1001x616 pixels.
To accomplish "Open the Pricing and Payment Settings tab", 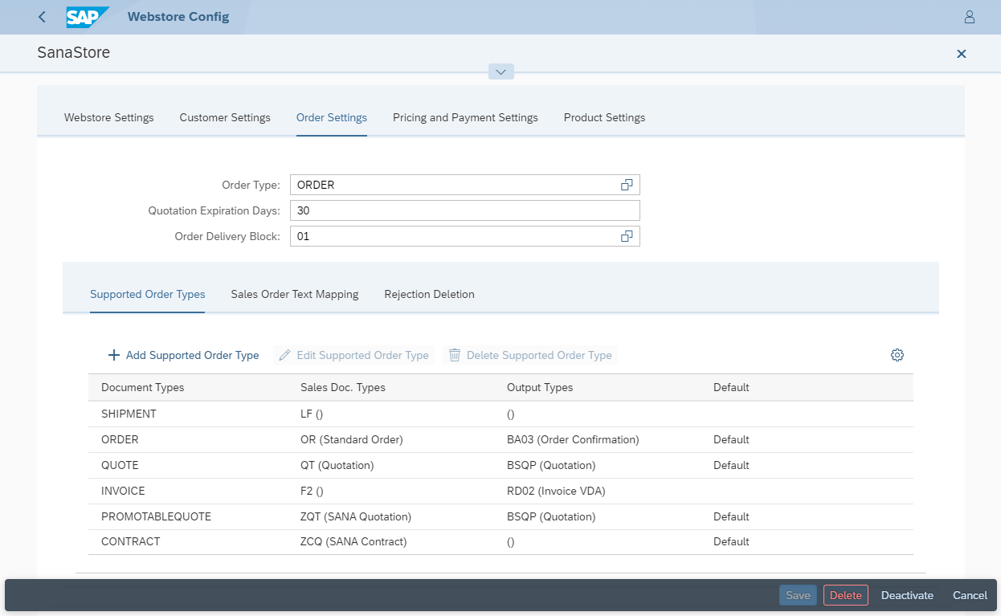I will pyautogui.click(x=465, y=117).
